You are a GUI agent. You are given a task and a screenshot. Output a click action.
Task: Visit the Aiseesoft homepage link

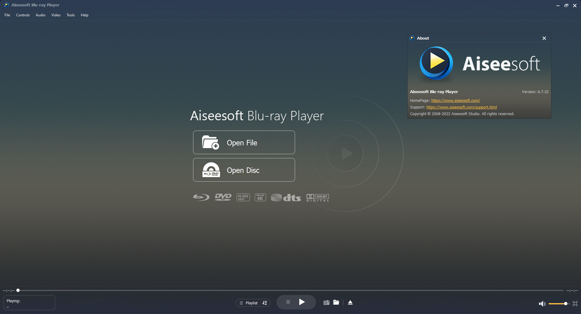pyautogui.click(x=455, y=101)
